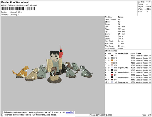Screen dimensions: 152x117
Task: Click the 'Code' column header
Action: (x=133, y=53)
